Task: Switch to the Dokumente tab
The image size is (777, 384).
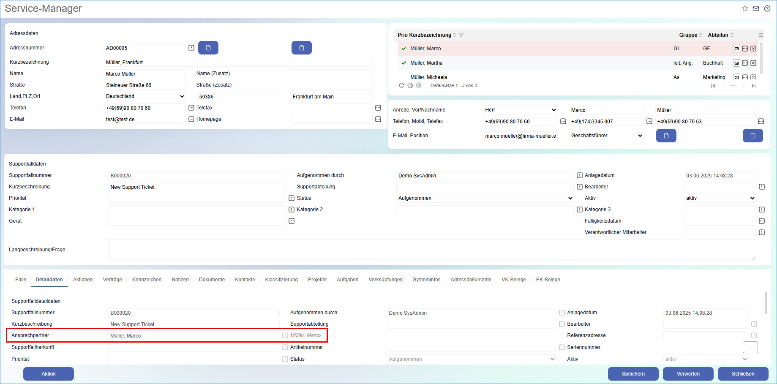Action: tap(212, 280)
